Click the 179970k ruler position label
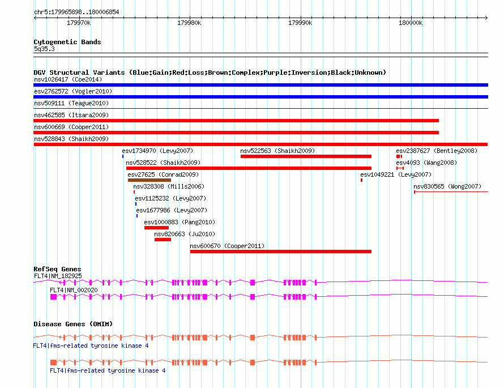The width and height of the screenshot is (504, 388). tap(79, 23)
